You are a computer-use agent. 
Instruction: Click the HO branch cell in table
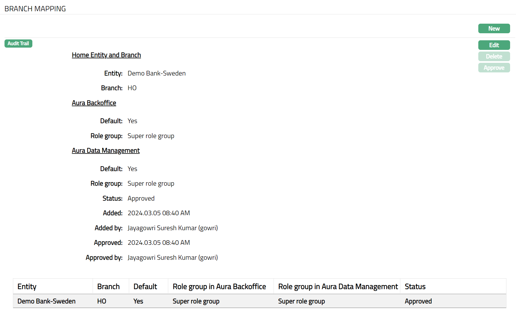102,301
